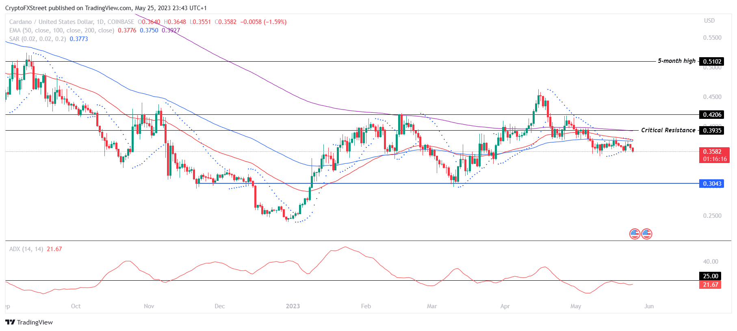Click the bar countdown timer 01:16:16
Image resolution: width=737 pixels, height=331 pixels.
click(x=715, y=159)
